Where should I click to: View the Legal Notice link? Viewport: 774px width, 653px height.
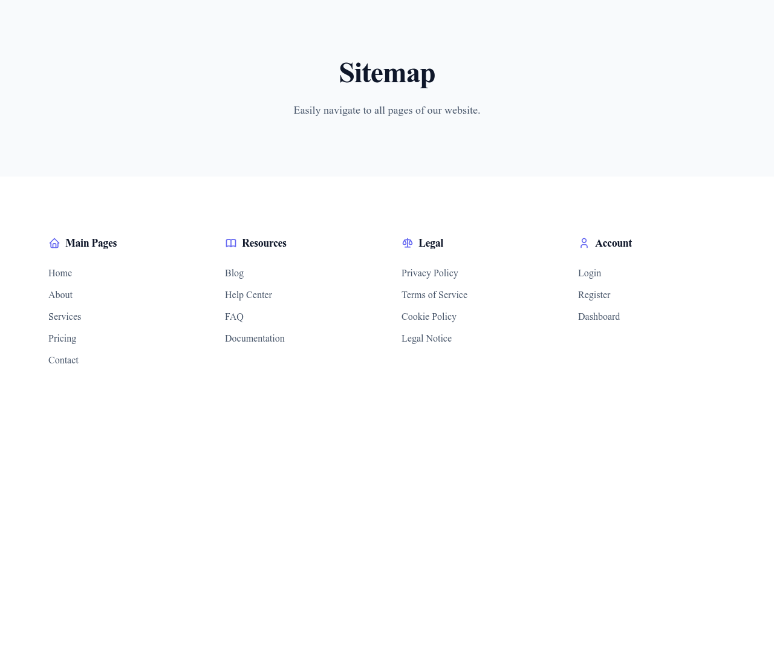(x=426, y=339)
